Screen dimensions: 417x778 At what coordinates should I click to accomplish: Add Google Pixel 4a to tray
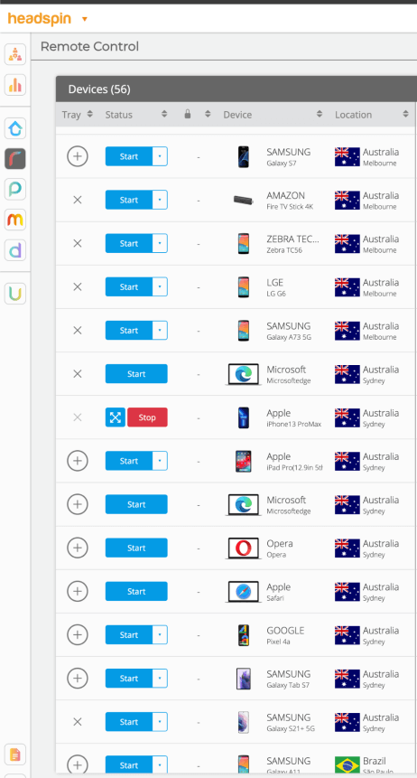pos(78,634)
